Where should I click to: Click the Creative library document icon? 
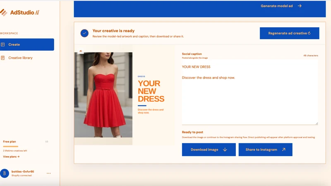point(3,58)
